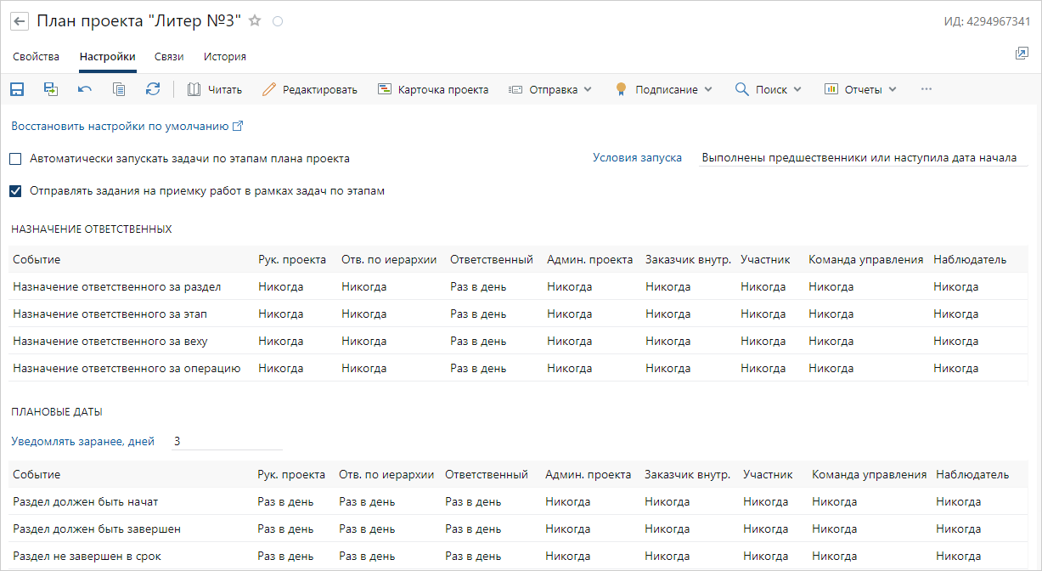Click the more options ellipsis in toolbar
Image resolution: width=1042 pixels, height=571 pixels.
pos(927,89)
